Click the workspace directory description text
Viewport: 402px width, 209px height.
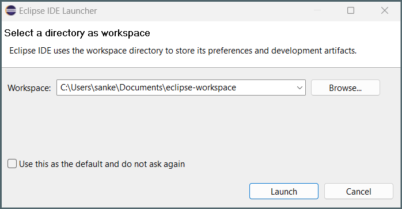[183, 51]
